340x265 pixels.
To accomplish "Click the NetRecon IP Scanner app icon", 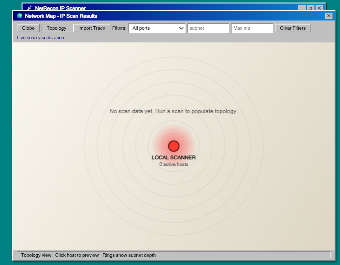I will [x=29, y=8].
